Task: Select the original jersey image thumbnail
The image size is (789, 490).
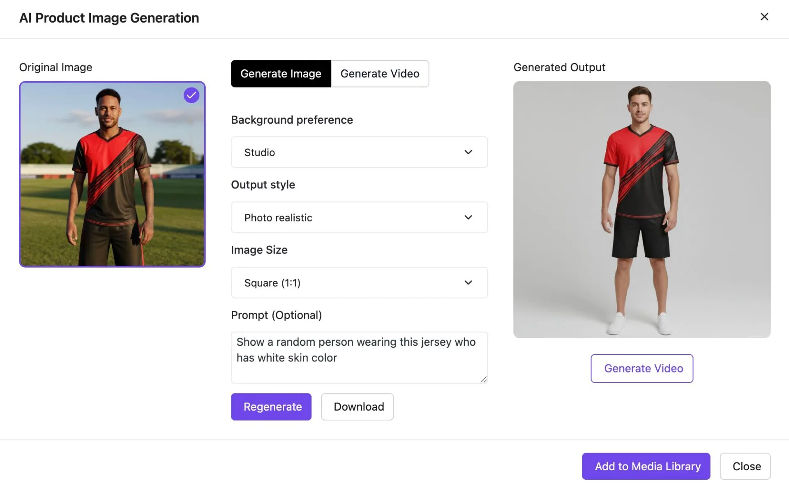Action: coord(112,174)
